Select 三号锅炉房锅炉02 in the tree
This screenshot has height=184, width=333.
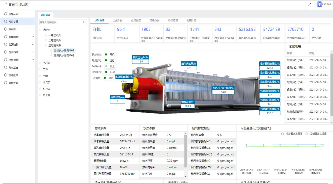point(64,55)
